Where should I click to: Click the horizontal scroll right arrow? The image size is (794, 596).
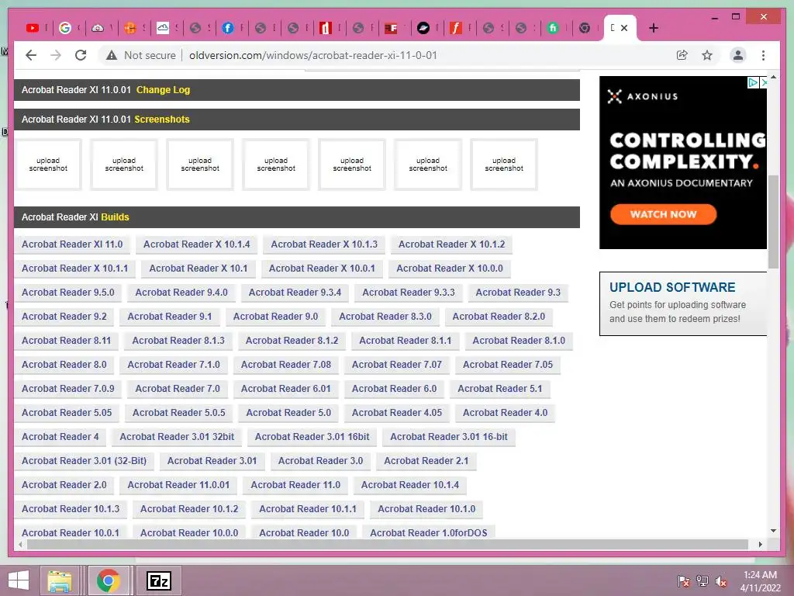[x=760, y=544]
